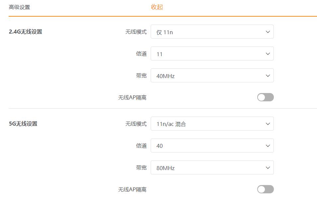The width and height of the screenshot is (317, 199).
Task: Open the 5G 无线模式 dropdown showing 11n/ac 混合
Action: (x=212, y=124)
